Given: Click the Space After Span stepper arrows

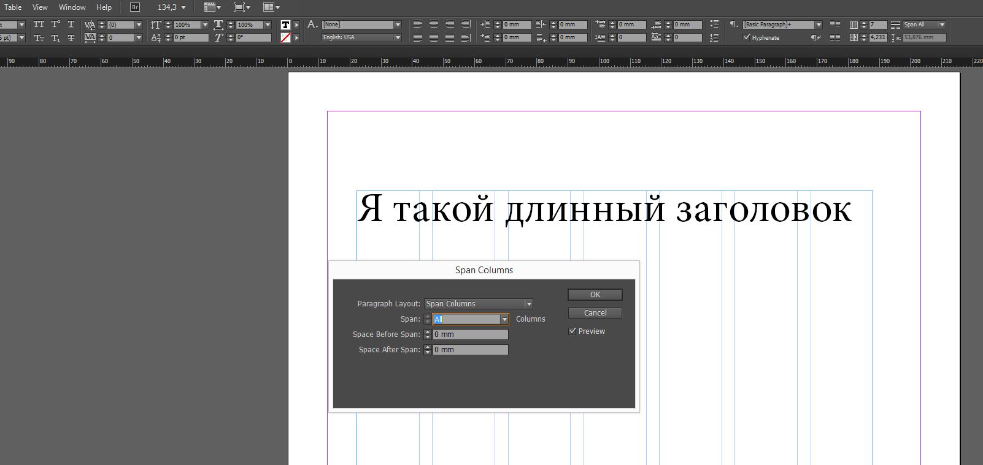Looking at the screenshot, I should 428,350.
